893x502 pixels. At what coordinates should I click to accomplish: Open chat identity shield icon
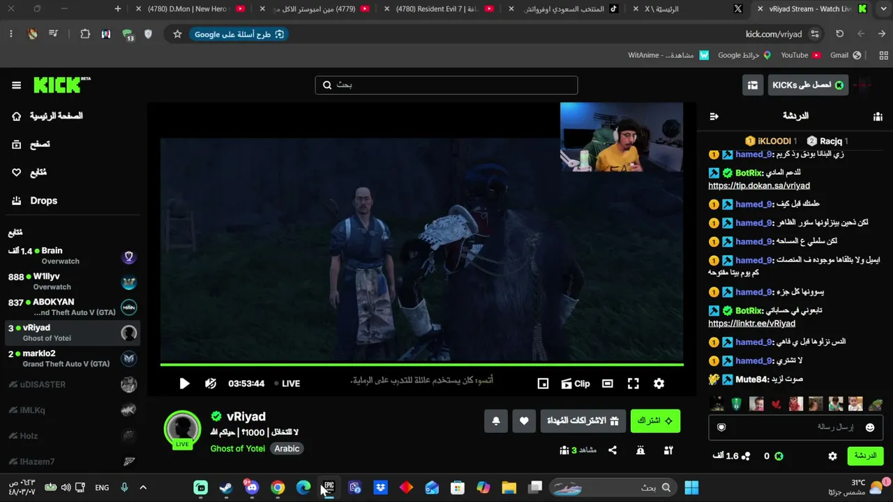point(722,427)
